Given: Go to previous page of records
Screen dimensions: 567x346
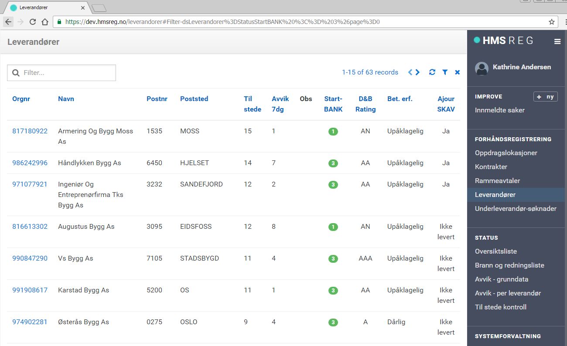Looking at the screenshot, I should pyautogui.click(x=410, y=72).
